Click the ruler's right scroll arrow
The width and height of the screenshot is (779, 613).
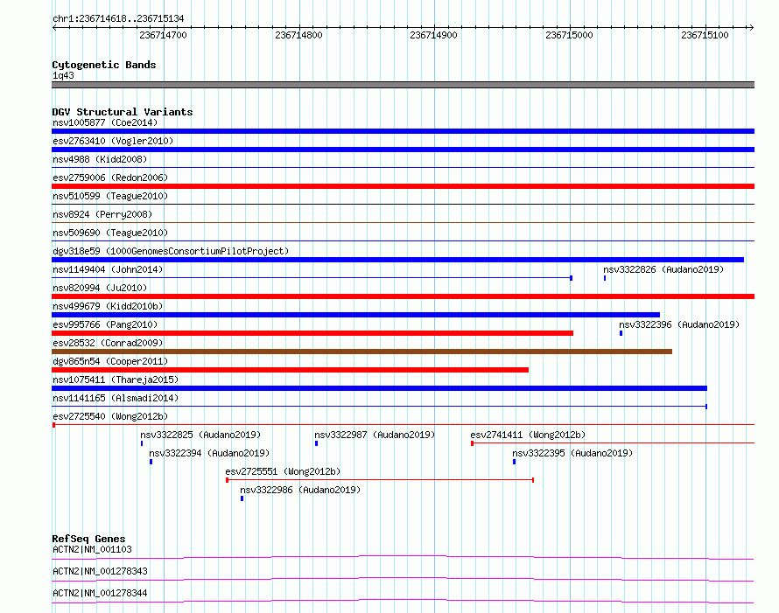tap(751, 27)
